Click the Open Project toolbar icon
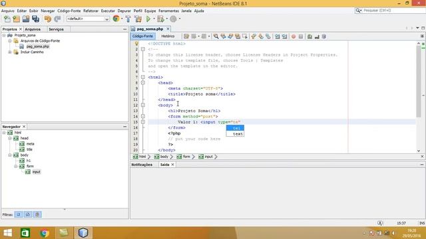The image size is (426, 239). 26,19
